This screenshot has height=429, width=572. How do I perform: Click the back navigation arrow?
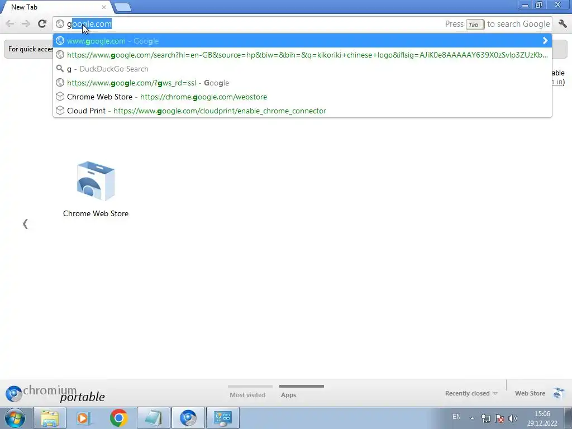(x=10, y=24)
